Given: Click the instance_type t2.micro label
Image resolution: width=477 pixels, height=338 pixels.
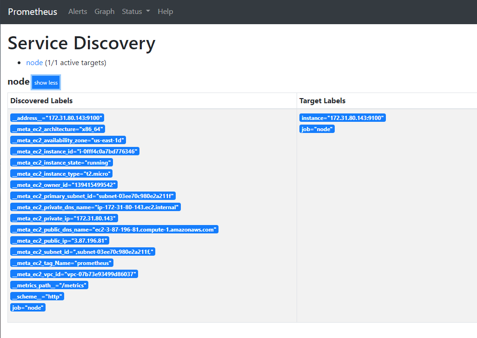Looking at the screenshot, I should (61, 174).
